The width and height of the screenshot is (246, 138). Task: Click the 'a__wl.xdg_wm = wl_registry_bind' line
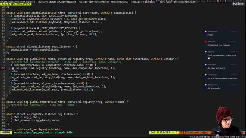tap(63, 77)
